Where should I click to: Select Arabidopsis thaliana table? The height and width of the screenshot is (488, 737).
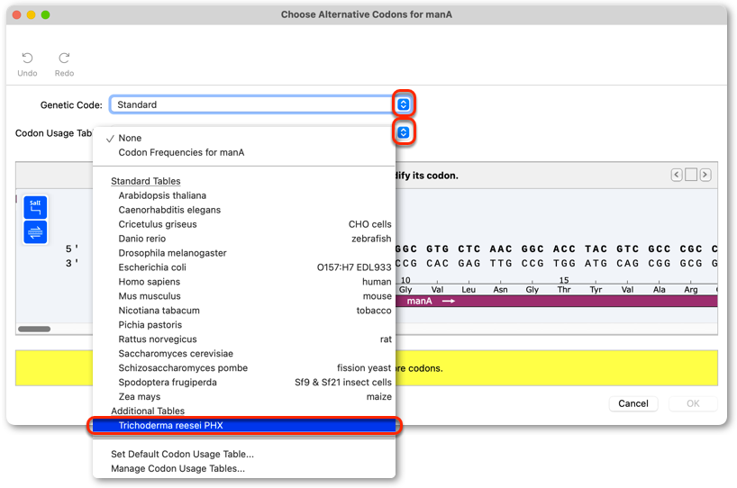point(244,195)
